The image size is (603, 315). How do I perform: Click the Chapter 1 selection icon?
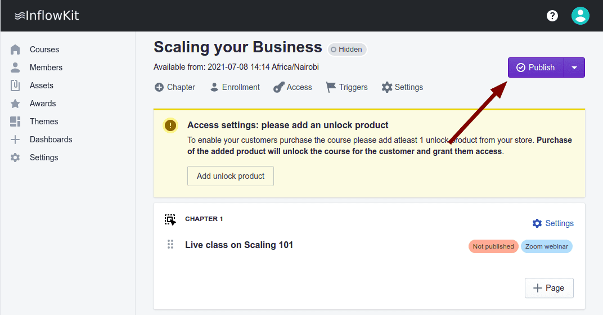coord(170,219)
